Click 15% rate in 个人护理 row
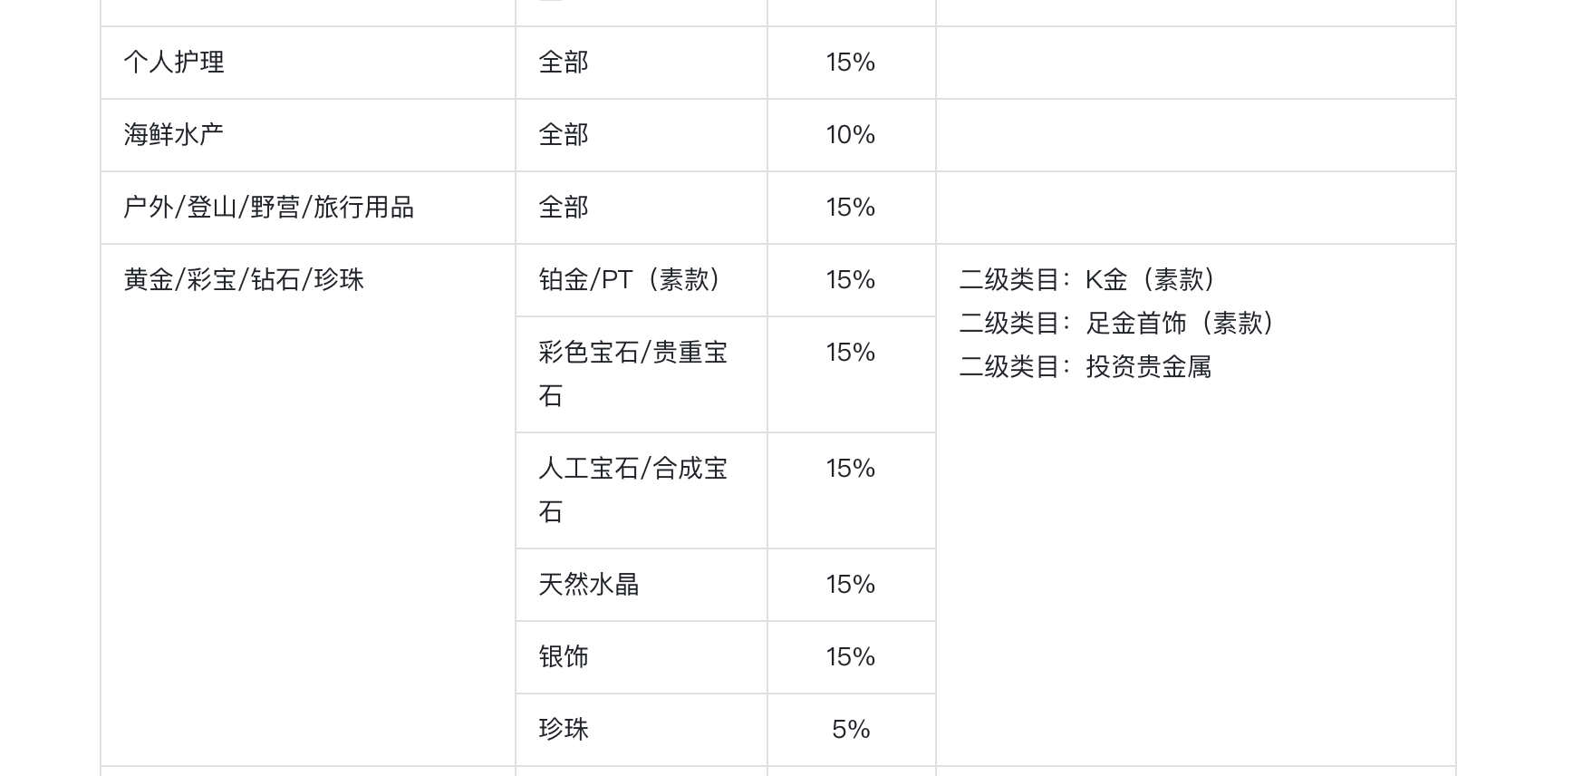 pyautogui.click(x=851, y=63)
